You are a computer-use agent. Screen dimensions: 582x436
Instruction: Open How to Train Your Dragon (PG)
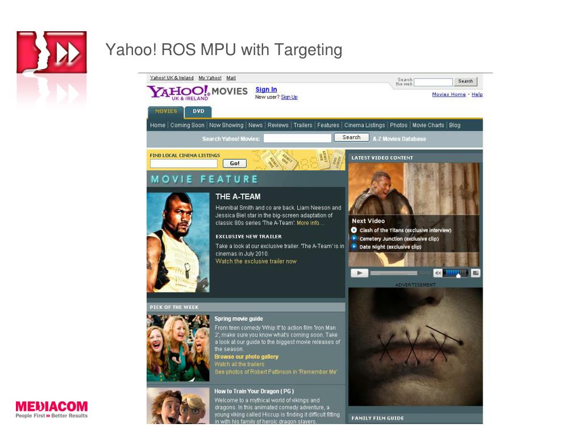tap(254, 392)
